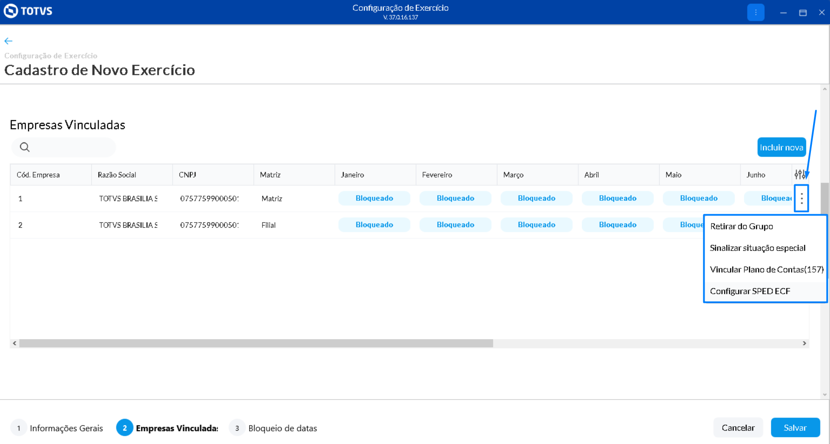Click the Cód. Empresa column header
The width and height of the screenshot is (830, 444).
[51, 175]
